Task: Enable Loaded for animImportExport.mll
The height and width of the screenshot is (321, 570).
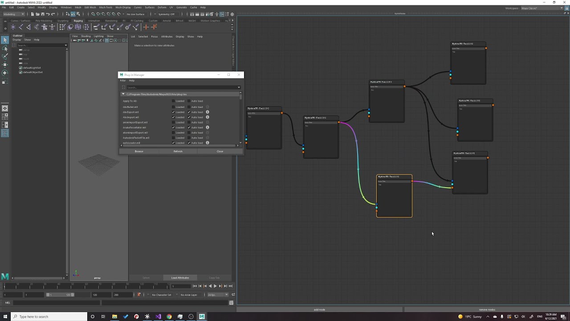Action: (x=173, y=122)
